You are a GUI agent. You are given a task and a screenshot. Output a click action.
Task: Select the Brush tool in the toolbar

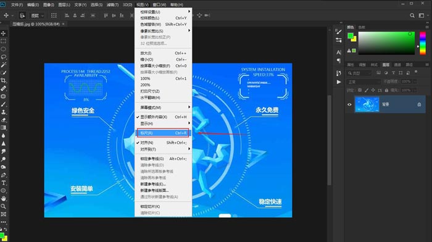coord(3,104)
